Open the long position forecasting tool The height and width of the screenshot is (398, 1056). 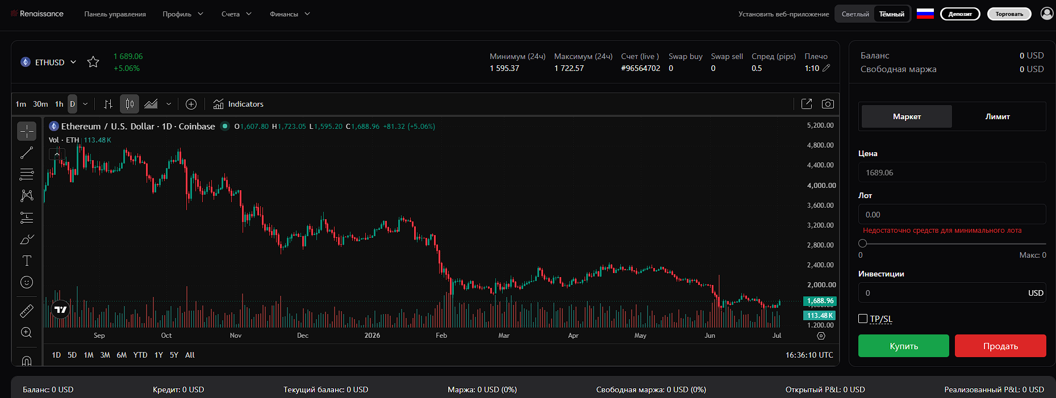pos(27,217)
